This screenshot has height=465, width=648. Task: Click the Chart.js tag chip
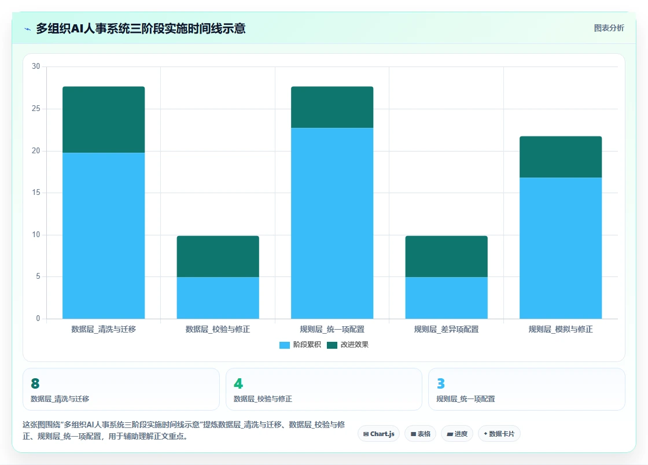[378, 434]
